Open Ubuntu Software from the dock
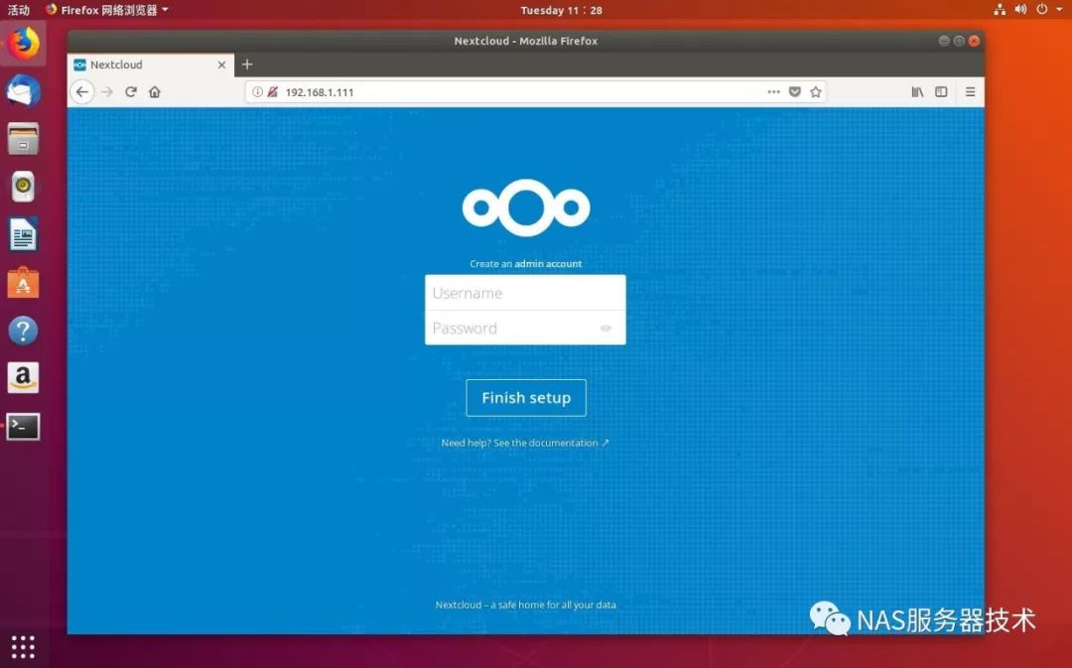 [23, 282]
